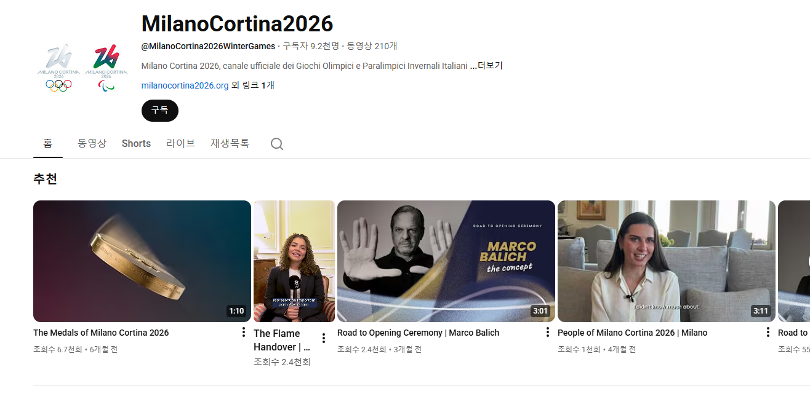Screen dimensions: 810x399
Task: Play The Medals of Milano Cortina thumbnail
Action: click(142, 261)
